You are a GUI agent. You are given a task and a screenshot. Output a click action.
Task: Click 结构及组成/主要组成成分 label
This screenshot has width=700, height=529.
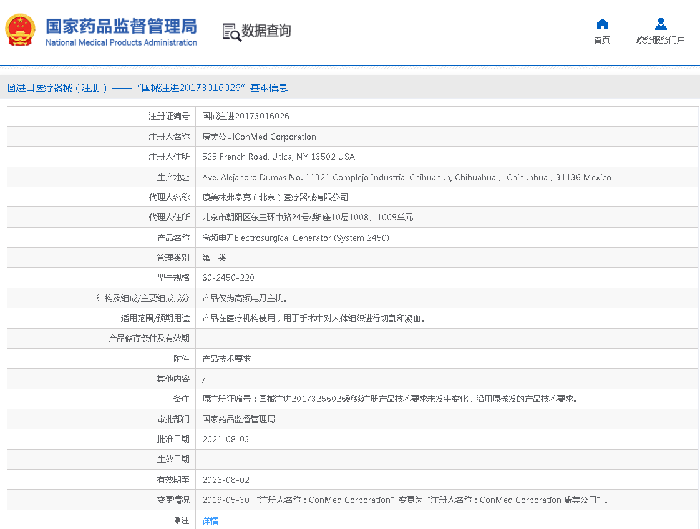tap(143, 298)
